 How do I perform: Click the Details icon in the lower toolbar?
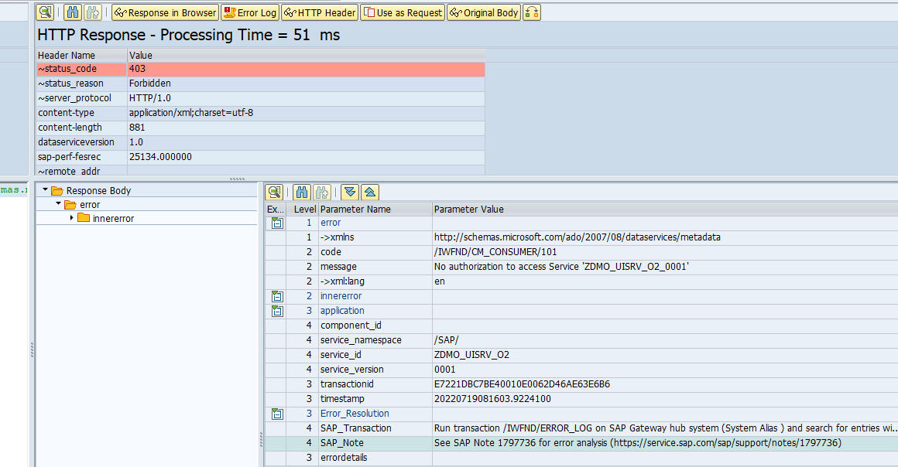[274, 192]
